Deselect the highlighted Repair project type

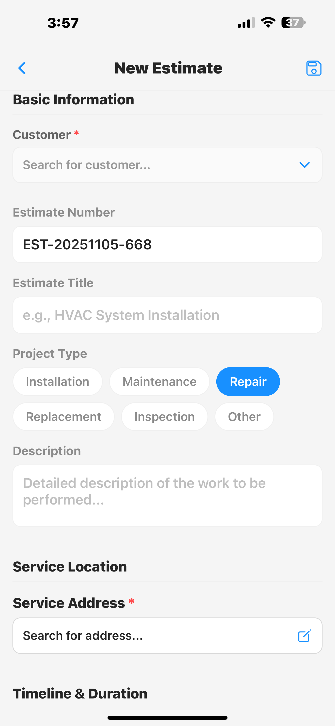tap(248, 381)
